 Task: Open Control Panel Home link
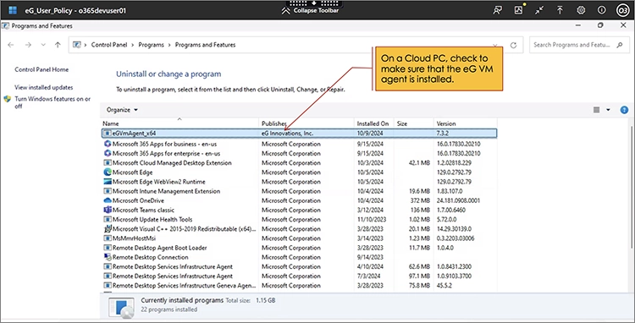click(x=41, y=69)
